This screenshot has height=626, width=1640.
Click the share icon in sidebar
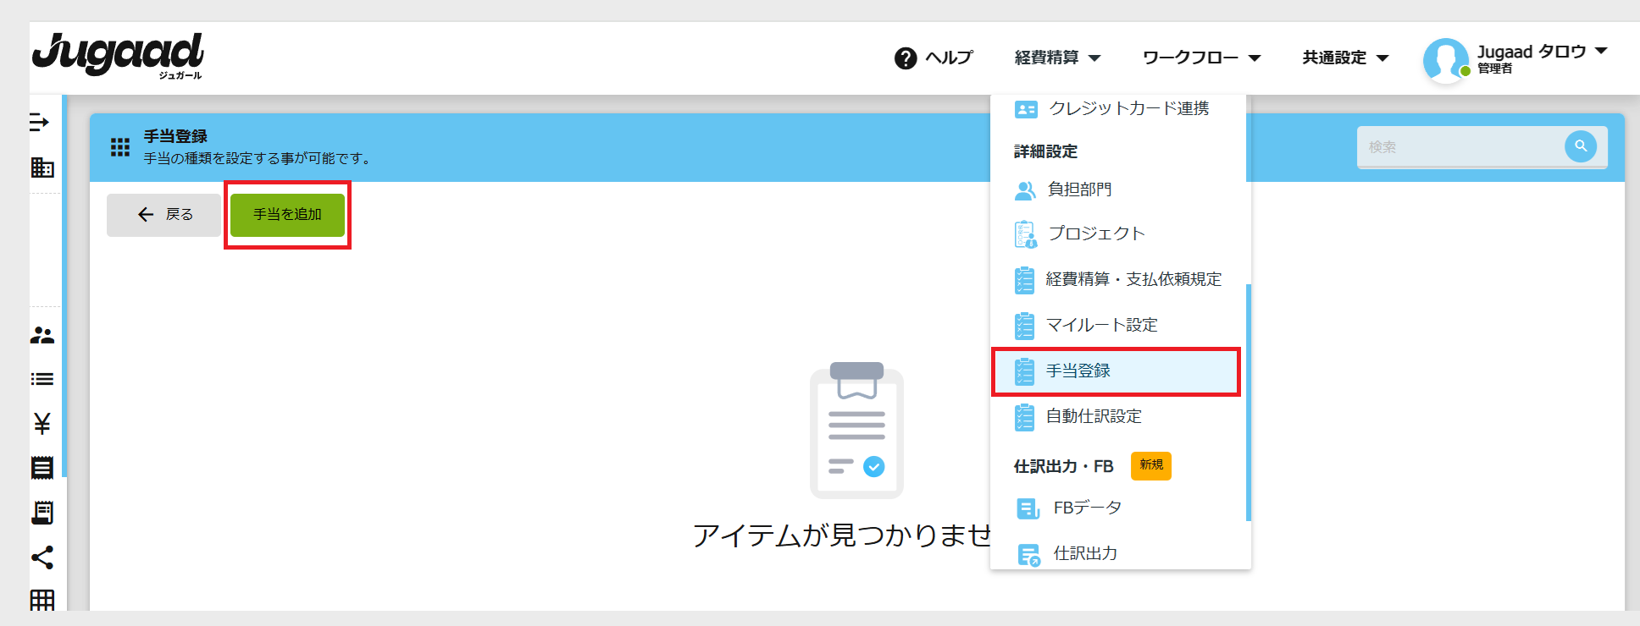click(x=42, y=557)
